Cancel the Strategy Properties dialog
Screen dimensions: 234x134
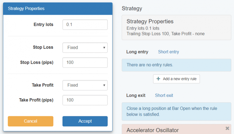(30, 121)
